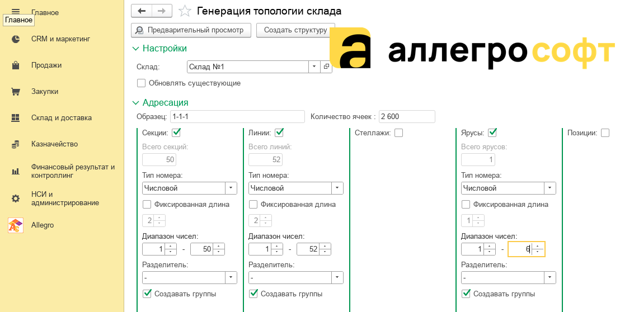
Task: Open the Закупки section
Action: tap(45, 92)
